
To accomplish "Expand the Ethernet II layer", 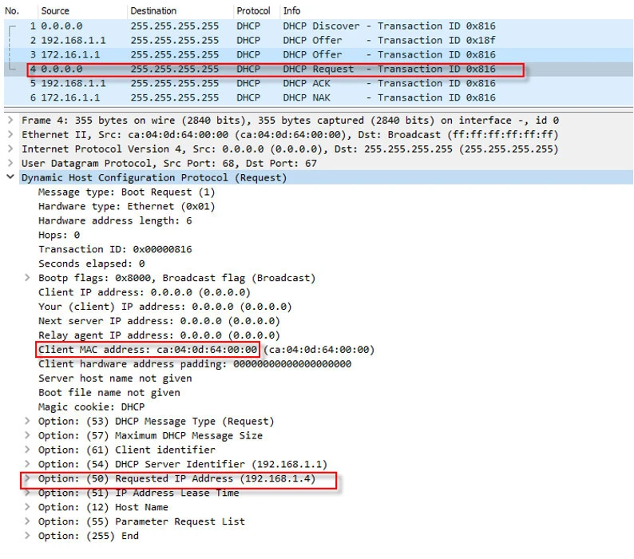I will [x=10, y=135].
